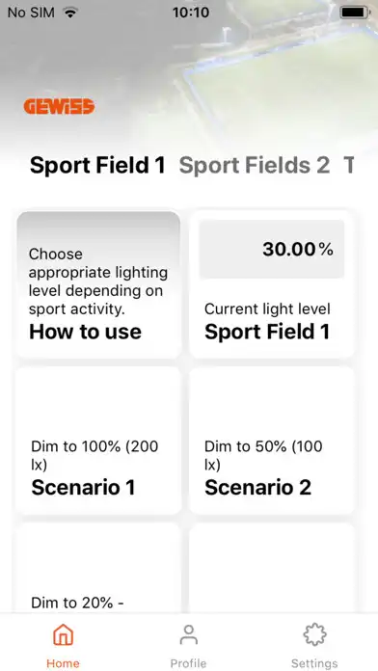The image size is (378, 671).
Task: Tap the empty card beside Dim to 20%
Action: pyautogui.click(x=272, y=568)
